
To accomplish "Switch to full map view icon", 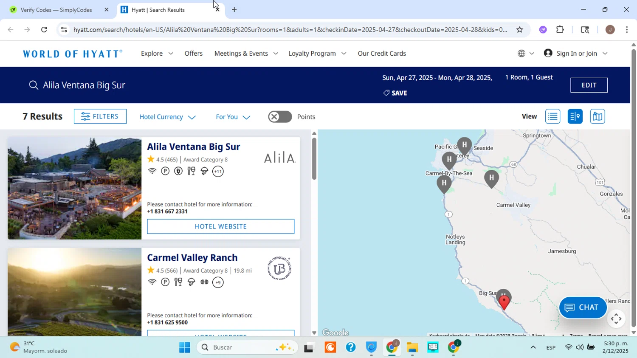I will (x=597, y=116).
